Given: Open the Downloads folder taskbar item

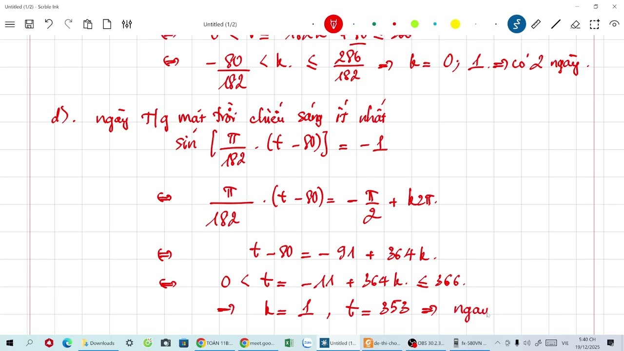Looking at the screenshot, I should pos(98,343).
